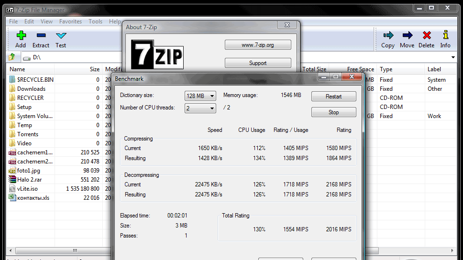Click the Restart benchmark button
Image resolution: width=463 pixels, height=260 pixels.
(334, 97)
